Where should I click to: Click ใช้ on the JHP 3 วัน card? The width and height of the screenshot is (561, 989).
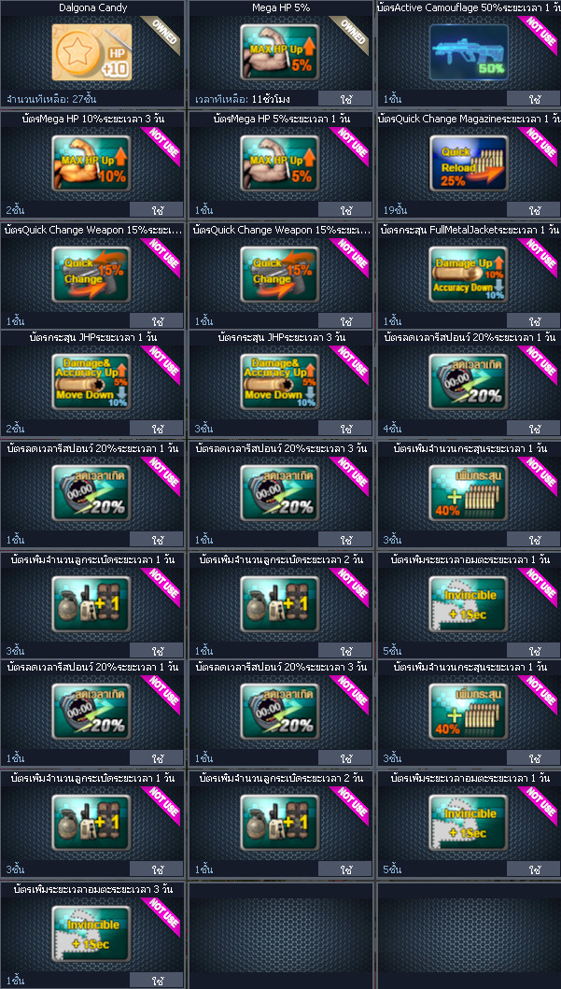coord(344,429)
